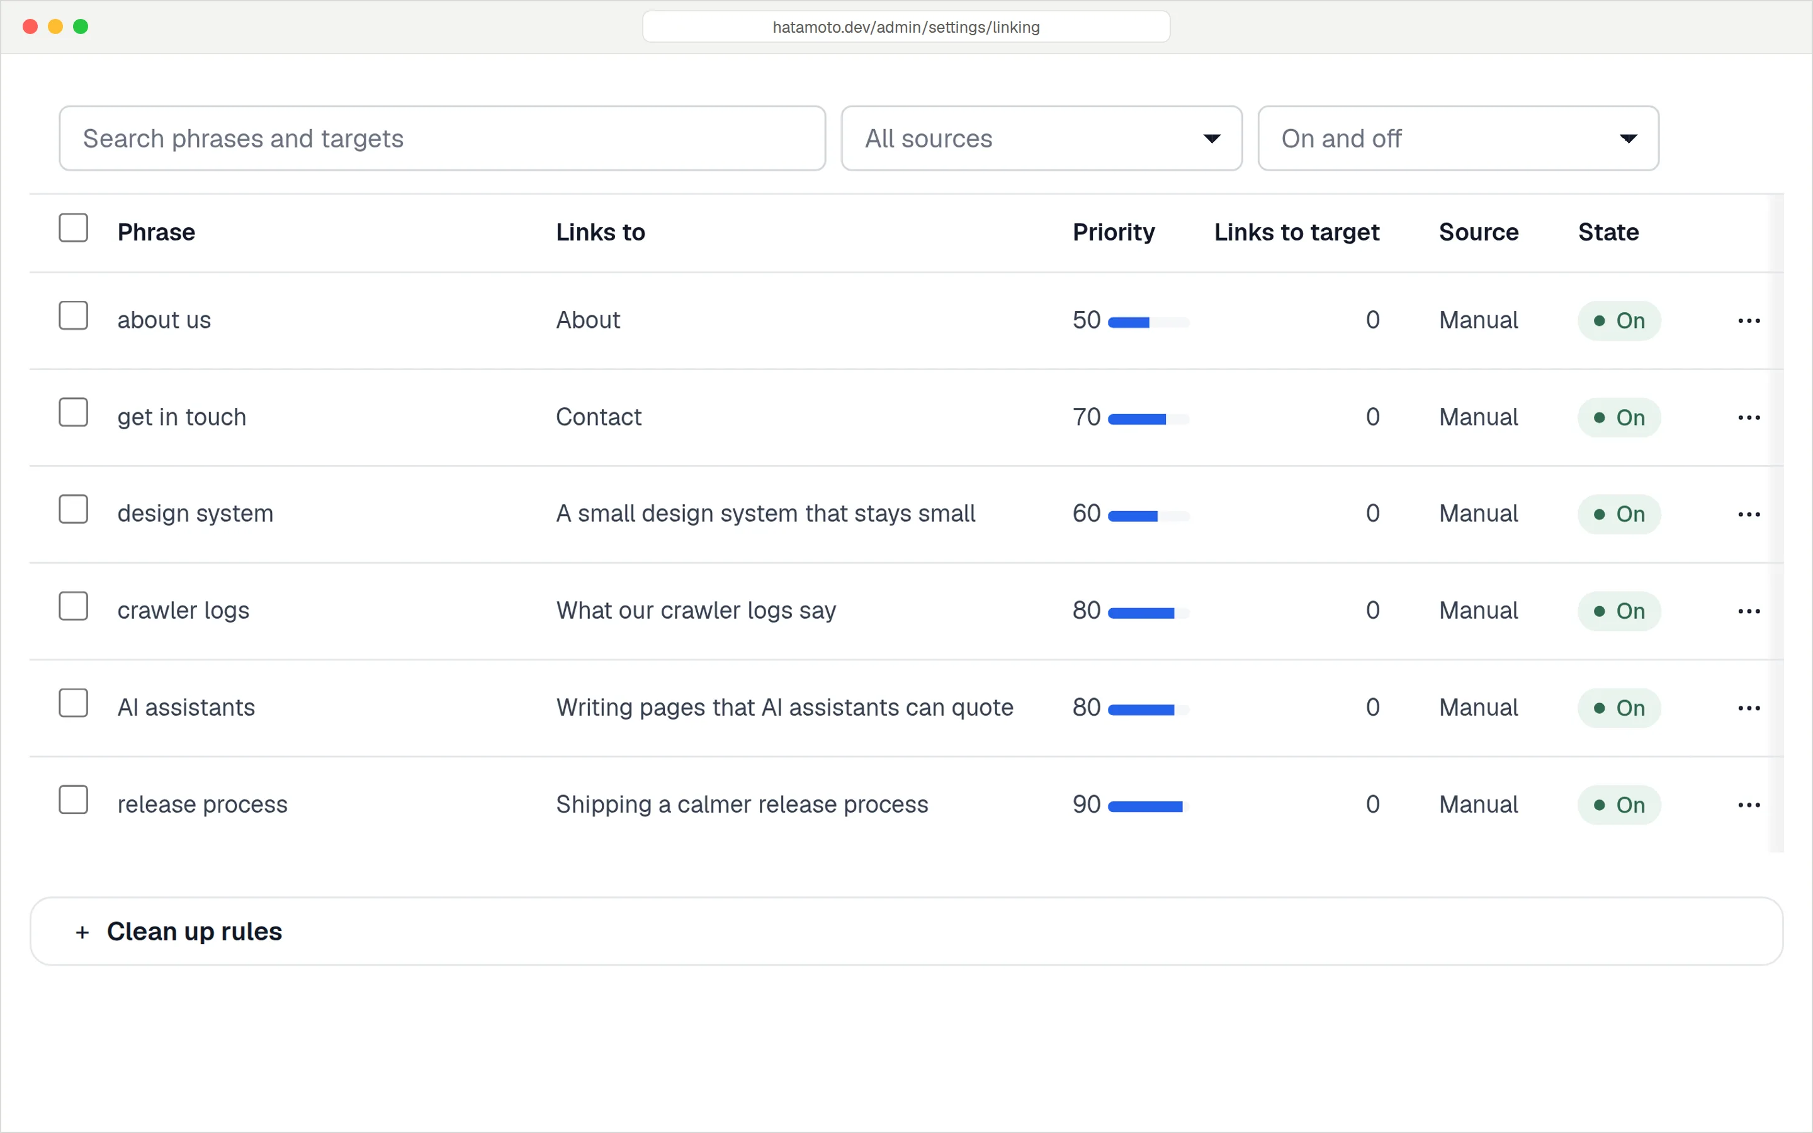Minimize the browser window with the yellow button
Screen dimensions: 1813x1133
point(55,27)
